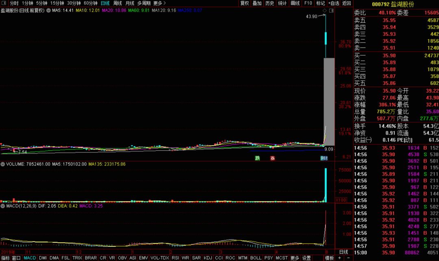Click the +自选 add to watchlist button
The image size is (439, 261).
point(333,3)
